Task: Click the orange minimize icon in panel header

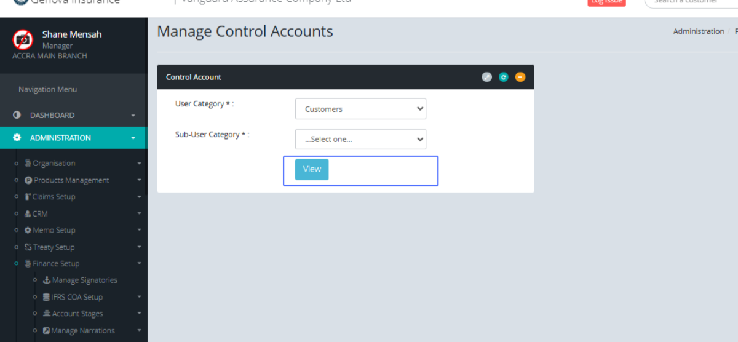Action: click(520, 77)
